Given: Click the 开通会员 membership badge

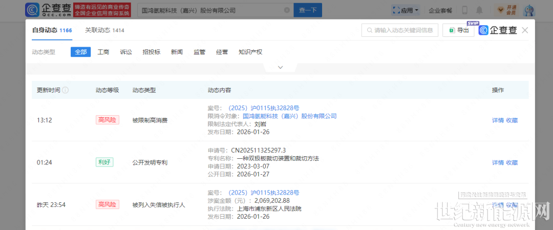Looking at the screenshot, I should 505,10.
